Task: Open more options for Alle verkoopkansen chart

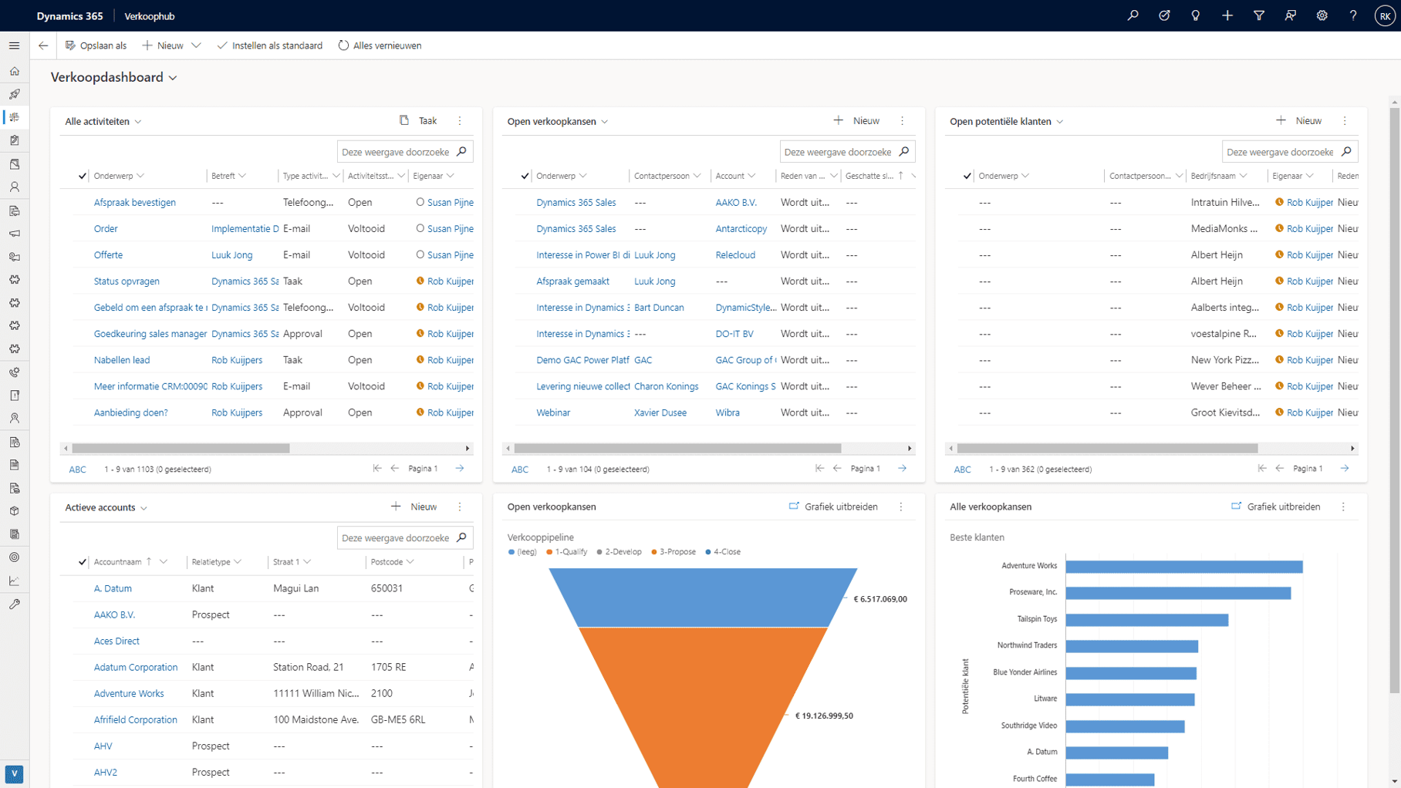Action: 1343,507
